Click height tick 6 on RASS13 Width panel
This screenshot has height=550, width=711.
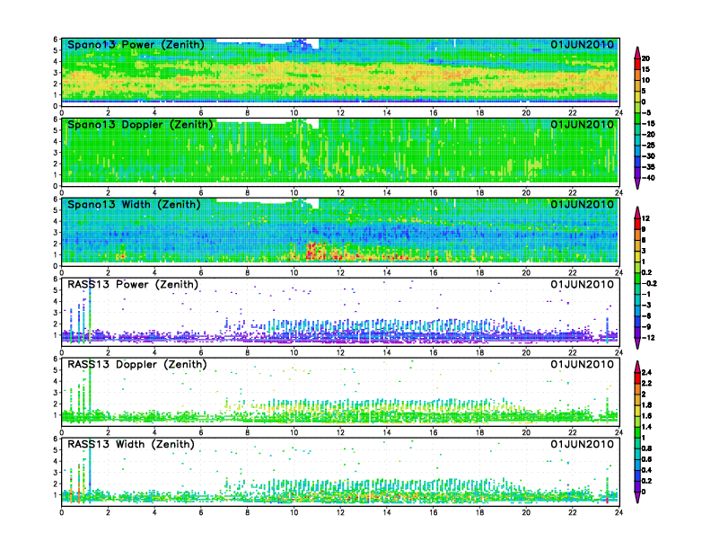pos(56,439)
